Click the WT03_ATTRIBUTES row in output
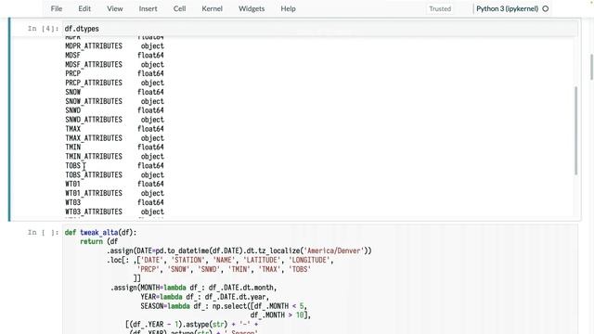This screenshot has height=334, width=594. pos(114,212)
